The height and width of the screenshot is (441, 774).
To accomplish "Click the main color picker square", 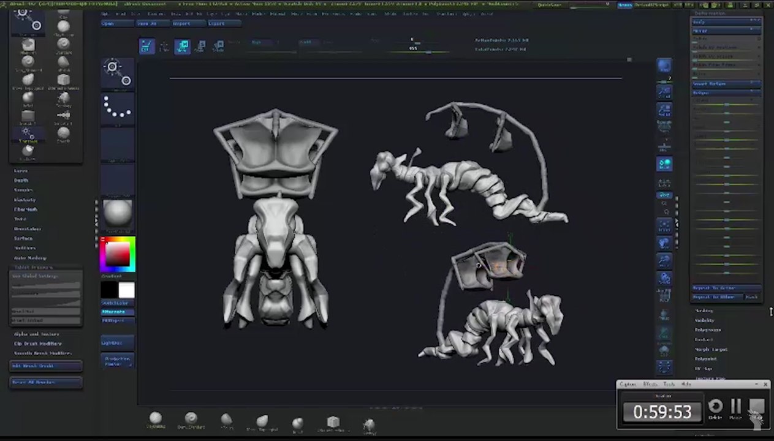I will [118, 254].
